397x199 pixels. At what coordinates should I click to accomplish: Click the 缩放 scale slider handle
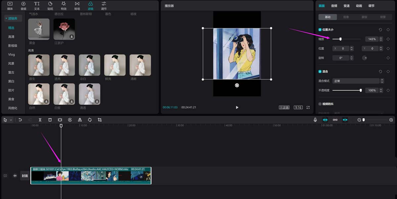340,39
